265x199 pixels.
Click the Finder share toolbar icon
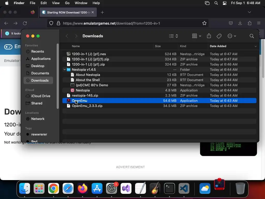pyautogui.click(x=209, y=36)
